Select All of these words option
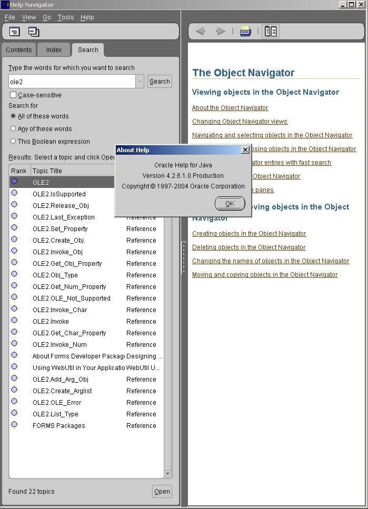Image resolution: width=368 pixels, height=509 pixels. 13,116
